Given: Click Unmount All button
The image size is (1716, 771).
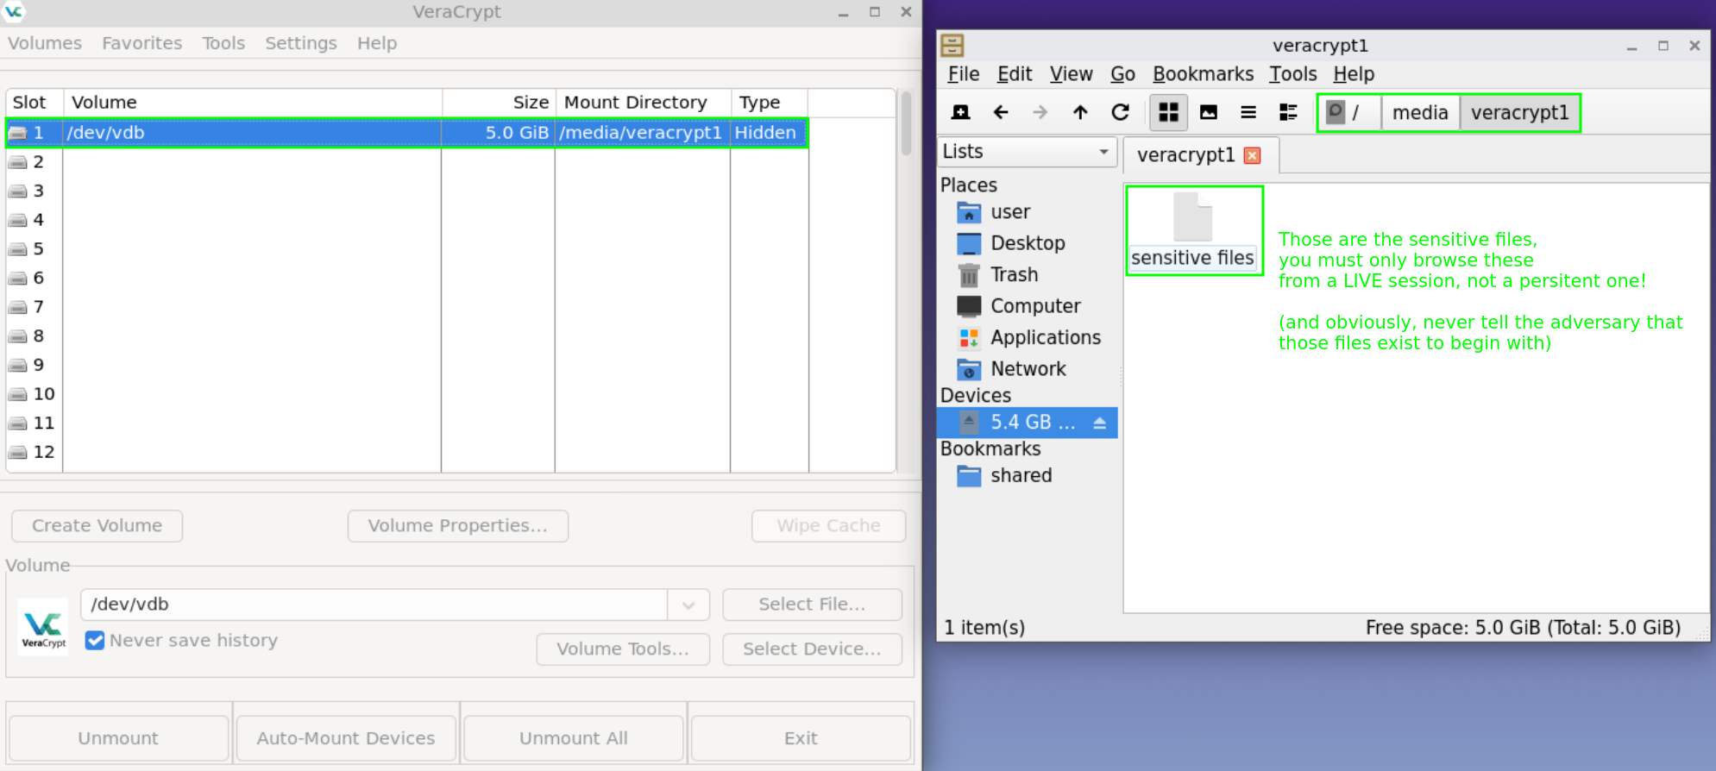Looking at the screenshot, I should [x=574, y=738].
